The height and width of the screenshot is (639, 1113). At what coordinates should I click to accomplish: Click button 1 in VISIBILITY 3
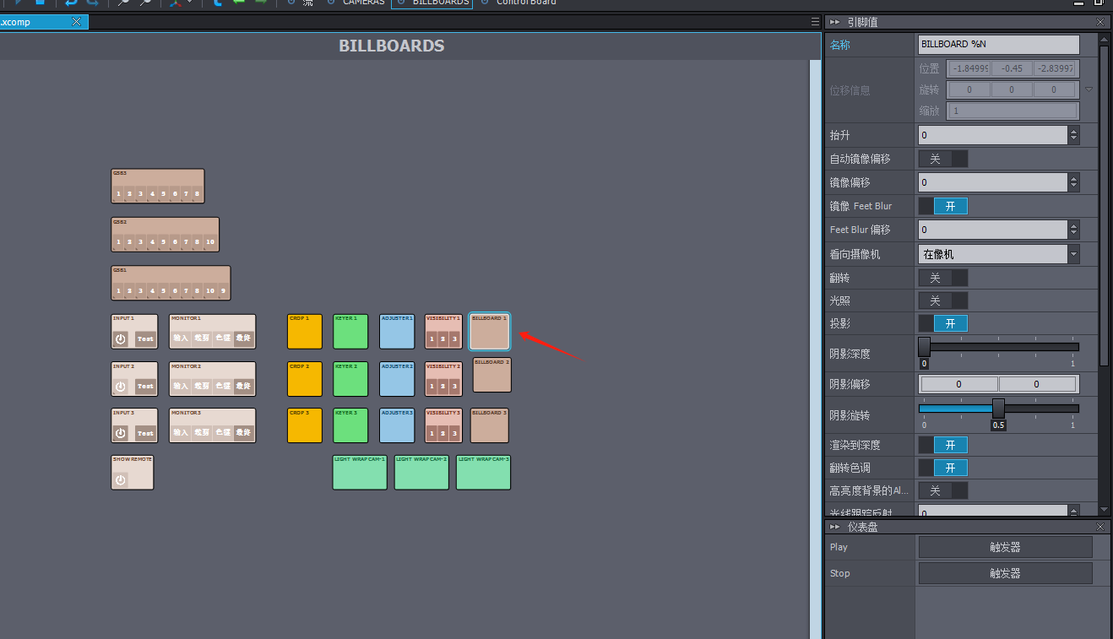[x=432, y=433]
